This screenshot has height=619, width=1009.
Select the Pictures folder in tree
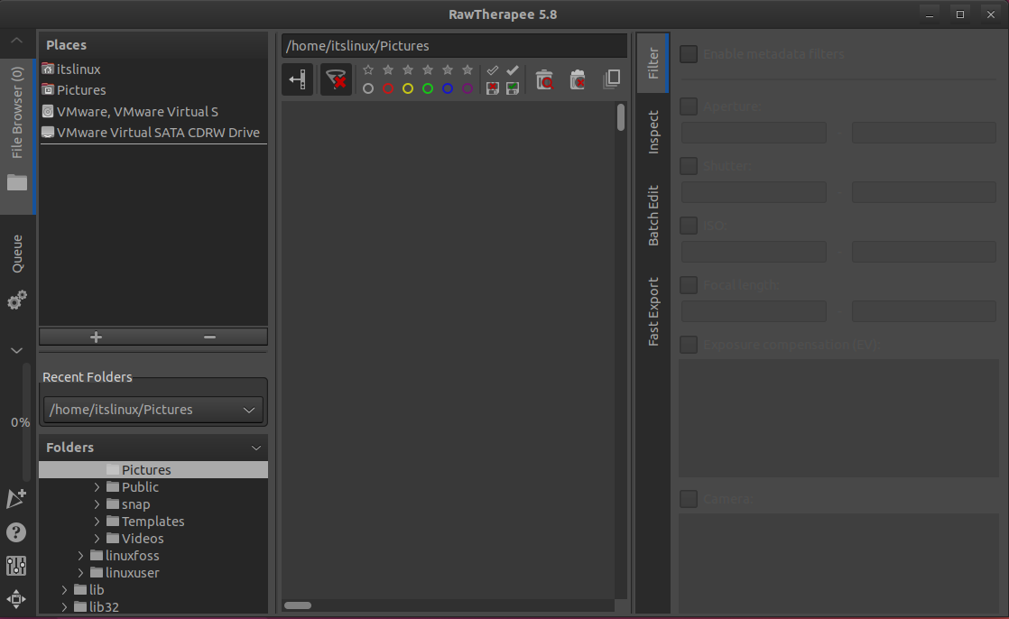pos(153,470)
